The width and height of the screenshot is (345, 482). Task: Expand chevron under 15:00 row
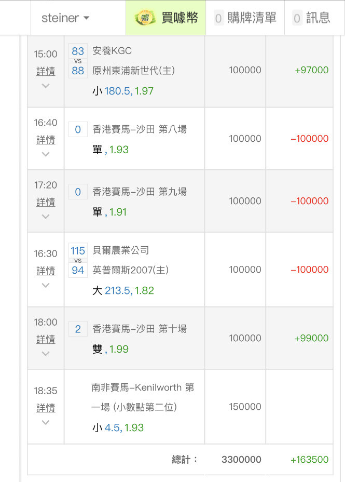pos(46,86)
